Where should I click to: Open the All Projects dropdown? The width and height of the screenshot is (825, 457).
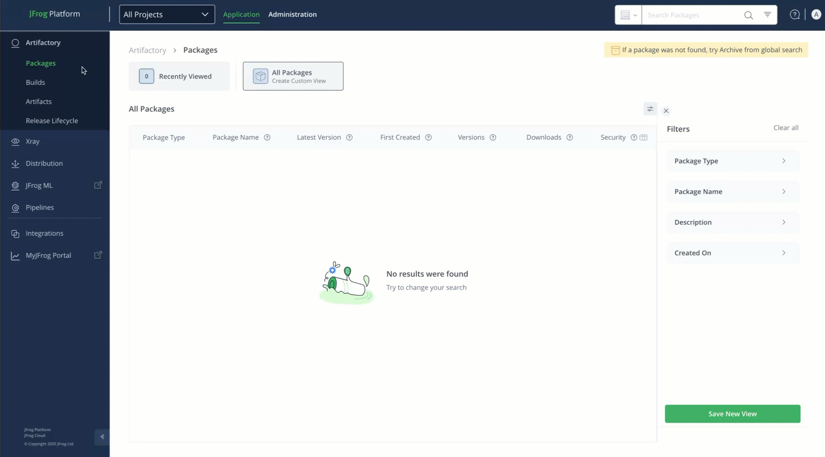pyautogui.click(x=167, y=14)
